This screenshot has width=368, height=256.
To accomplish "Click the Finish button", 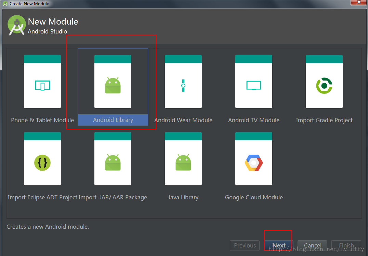I will coord(346,245).
